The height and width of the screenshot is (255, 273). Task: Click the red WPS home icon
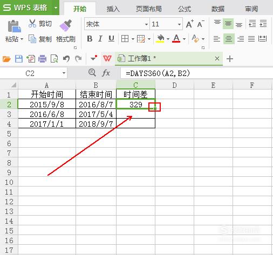[x=107, y=58]
